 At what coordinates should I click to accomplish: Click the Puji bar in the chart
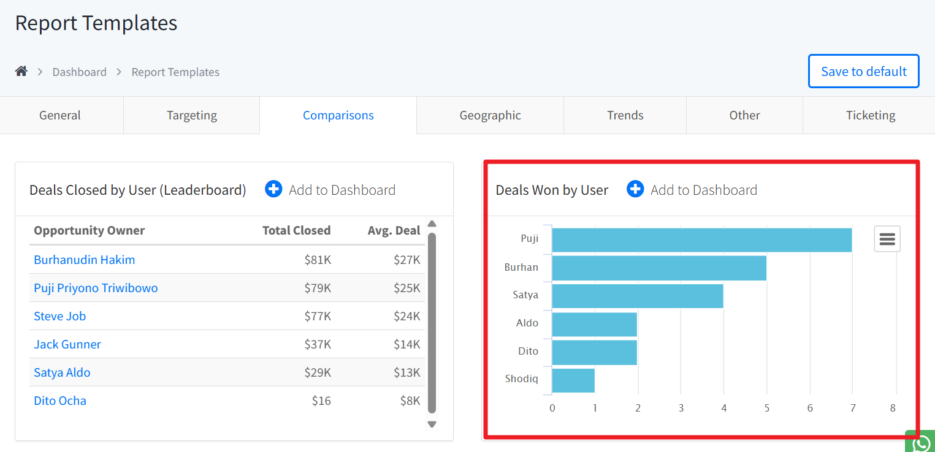tap(701, 239)
